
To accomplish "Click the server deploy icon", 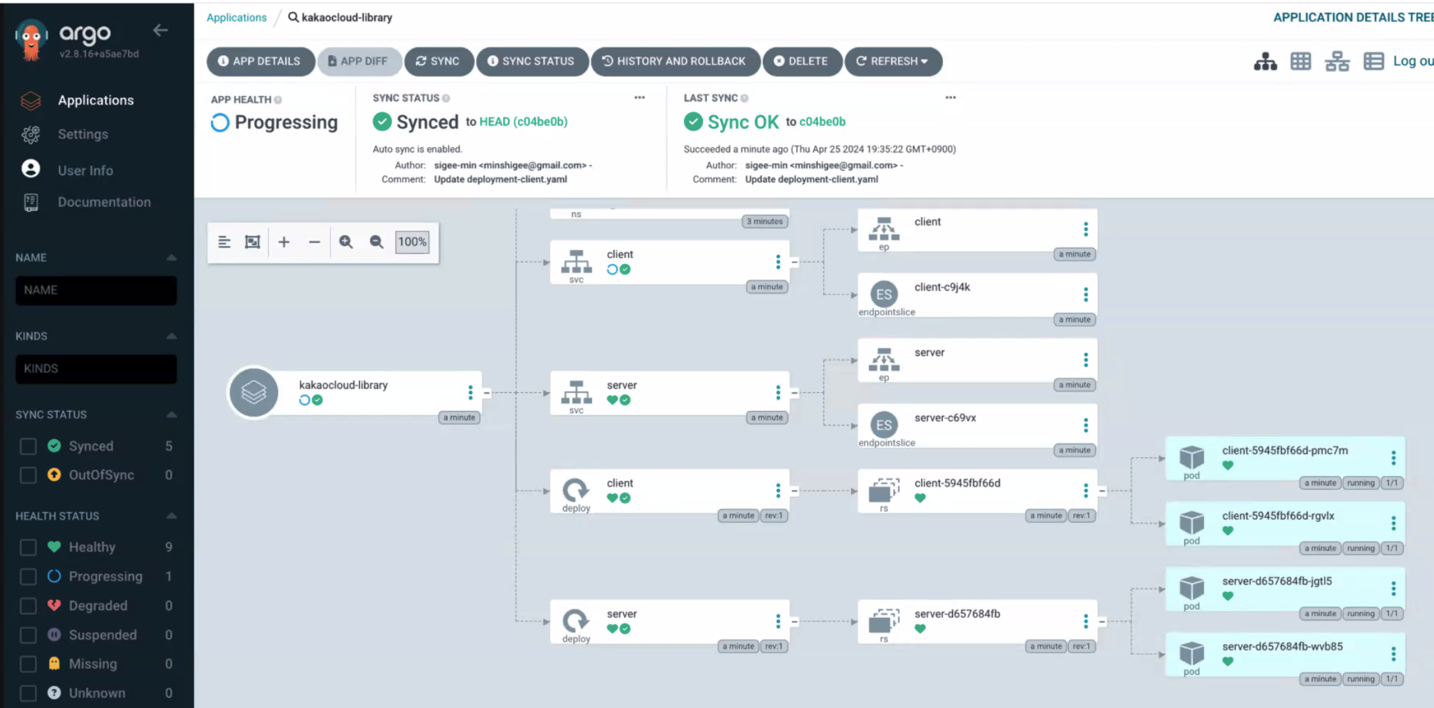I will click(576, 621).
